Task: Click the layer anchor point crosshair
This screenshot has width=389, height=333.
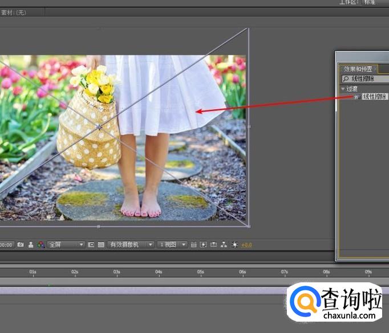Action: [99, 128]
